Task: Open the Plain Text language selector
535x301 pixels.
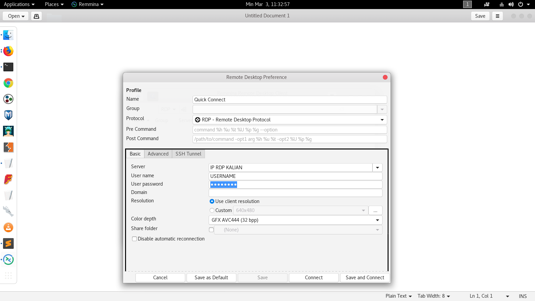Action: (x=399, y=296)
